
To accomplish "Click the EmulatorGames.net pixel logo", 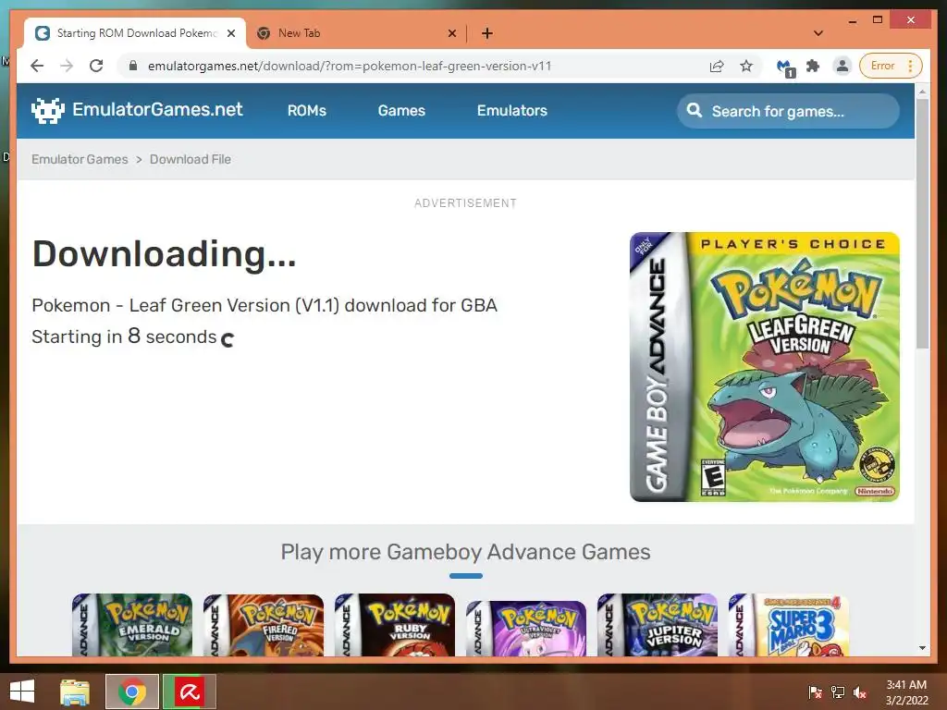I will 48,111.
